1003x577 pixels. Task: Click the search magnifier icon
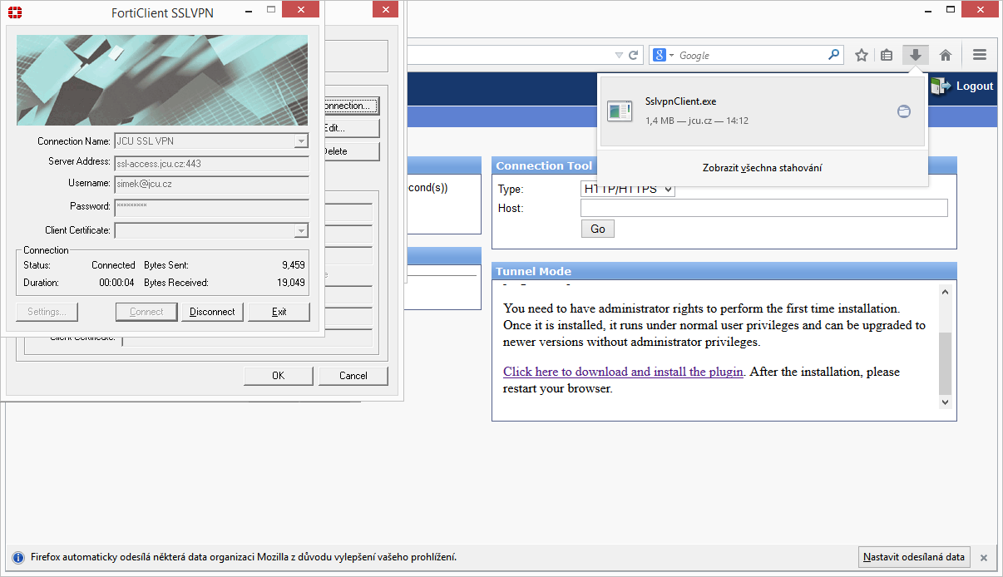coord(833,55)
